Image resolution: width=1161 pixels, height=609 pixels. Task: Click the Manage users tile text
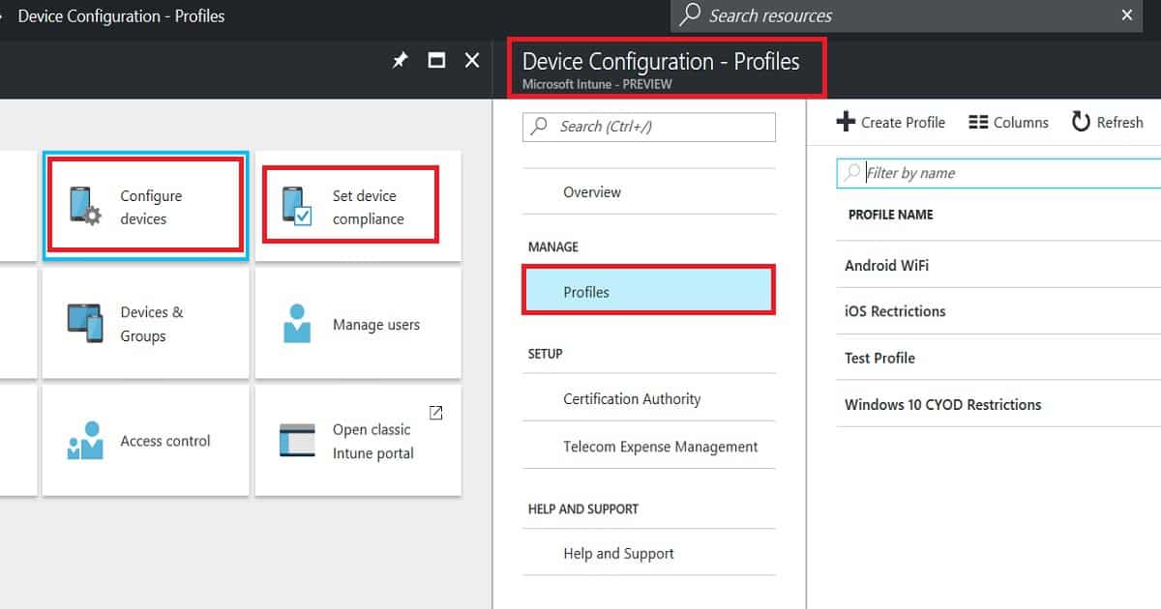pos(376,325)
